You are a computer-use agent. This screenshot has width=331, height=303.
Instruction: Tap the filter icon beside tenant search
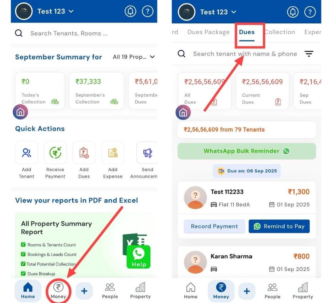coord(309,54)
